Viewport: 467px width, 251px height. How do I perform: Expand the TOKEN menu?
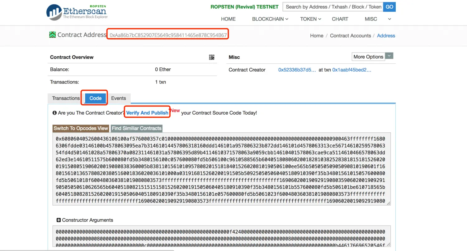coord(310,19)
